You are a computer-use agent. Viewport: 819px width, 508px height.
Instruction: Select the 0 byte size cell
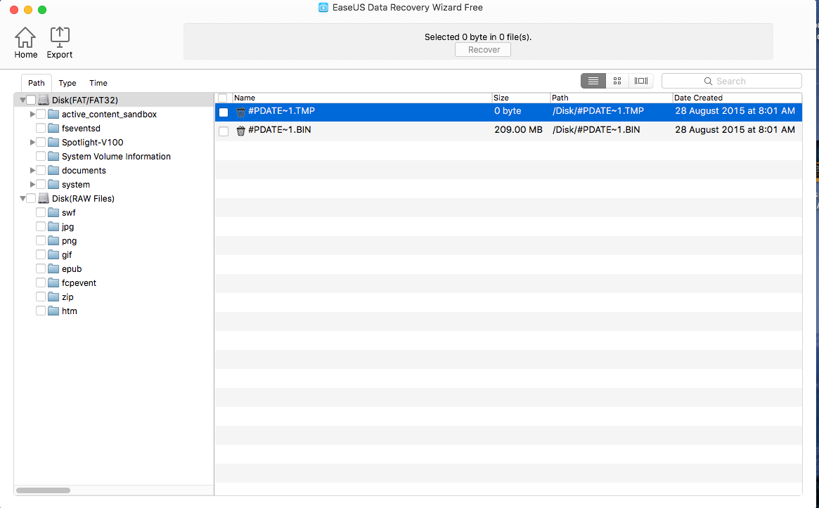point(508,111)
